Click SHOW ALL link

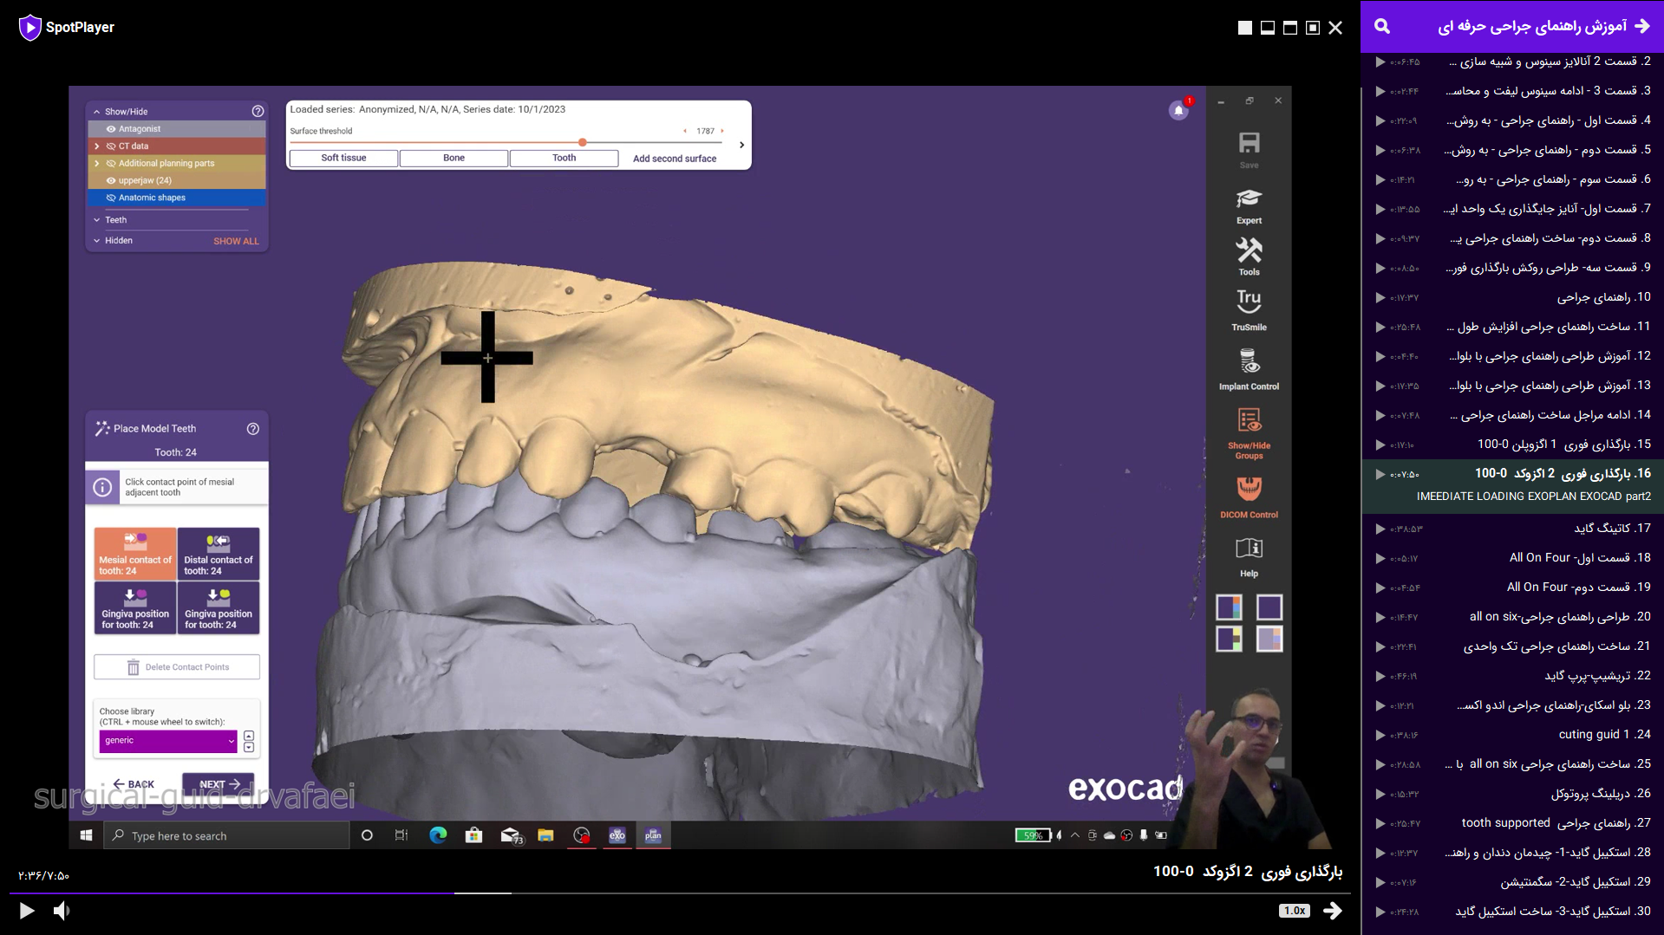tap(236, 241)
